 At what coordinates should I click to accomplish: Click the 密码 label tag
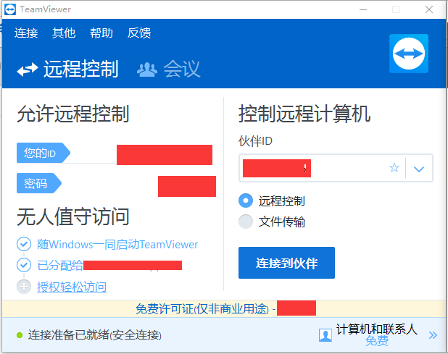[x=39, y=183]
